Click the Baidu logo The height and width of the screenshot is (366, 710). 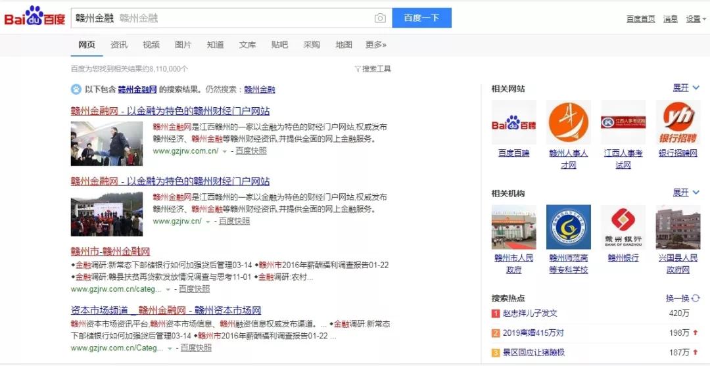click(35, 16)
